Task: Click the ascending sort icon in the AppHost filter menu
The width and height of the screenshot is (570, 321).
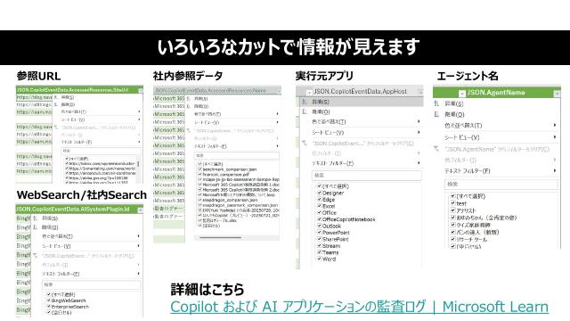Action: [x=305, y=102]
